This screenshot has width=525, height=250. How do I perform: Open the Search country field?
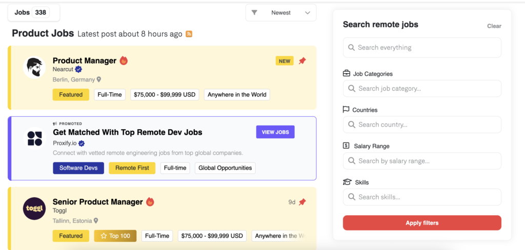[422, 124]
